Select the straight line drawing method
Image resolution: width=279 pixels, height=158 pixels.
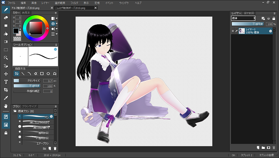23,73
